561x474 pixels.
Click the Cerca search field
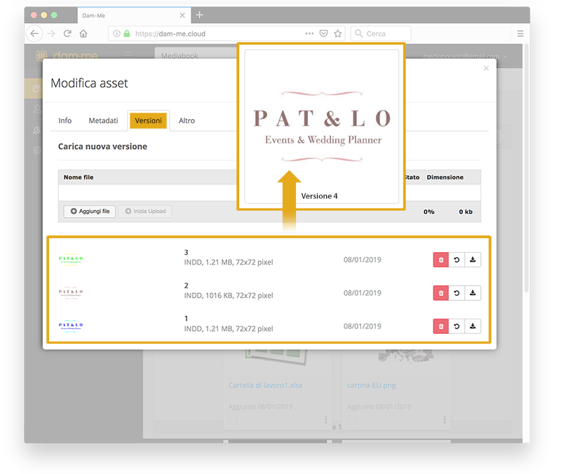pos(382,34)
